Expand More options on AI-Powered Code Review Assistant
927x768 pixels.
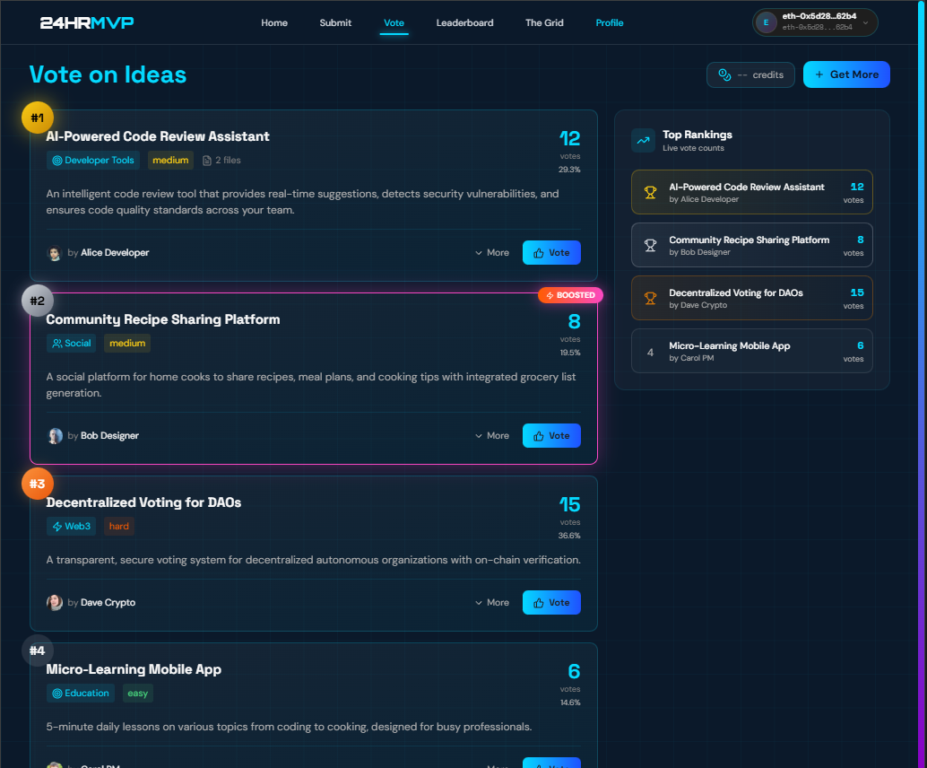tap(491, 252)
